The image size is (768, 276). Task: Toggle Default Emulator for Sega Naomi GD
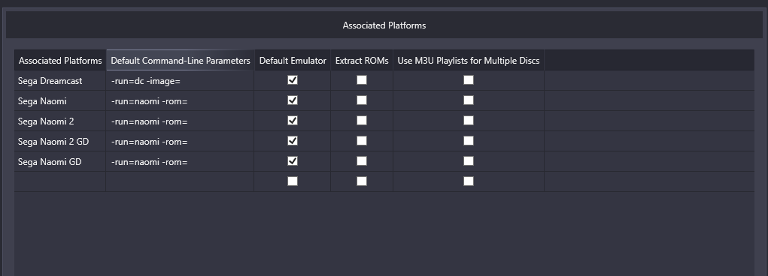coord(293,161)
